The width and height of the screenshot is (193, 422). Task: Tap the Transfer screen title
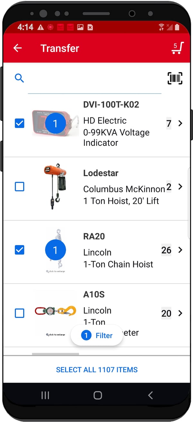click(60, 48)
